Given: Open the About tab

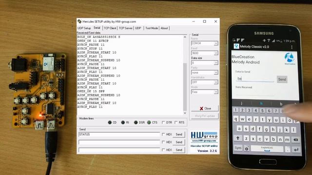Looking at the screenshot, I should 164,28.
